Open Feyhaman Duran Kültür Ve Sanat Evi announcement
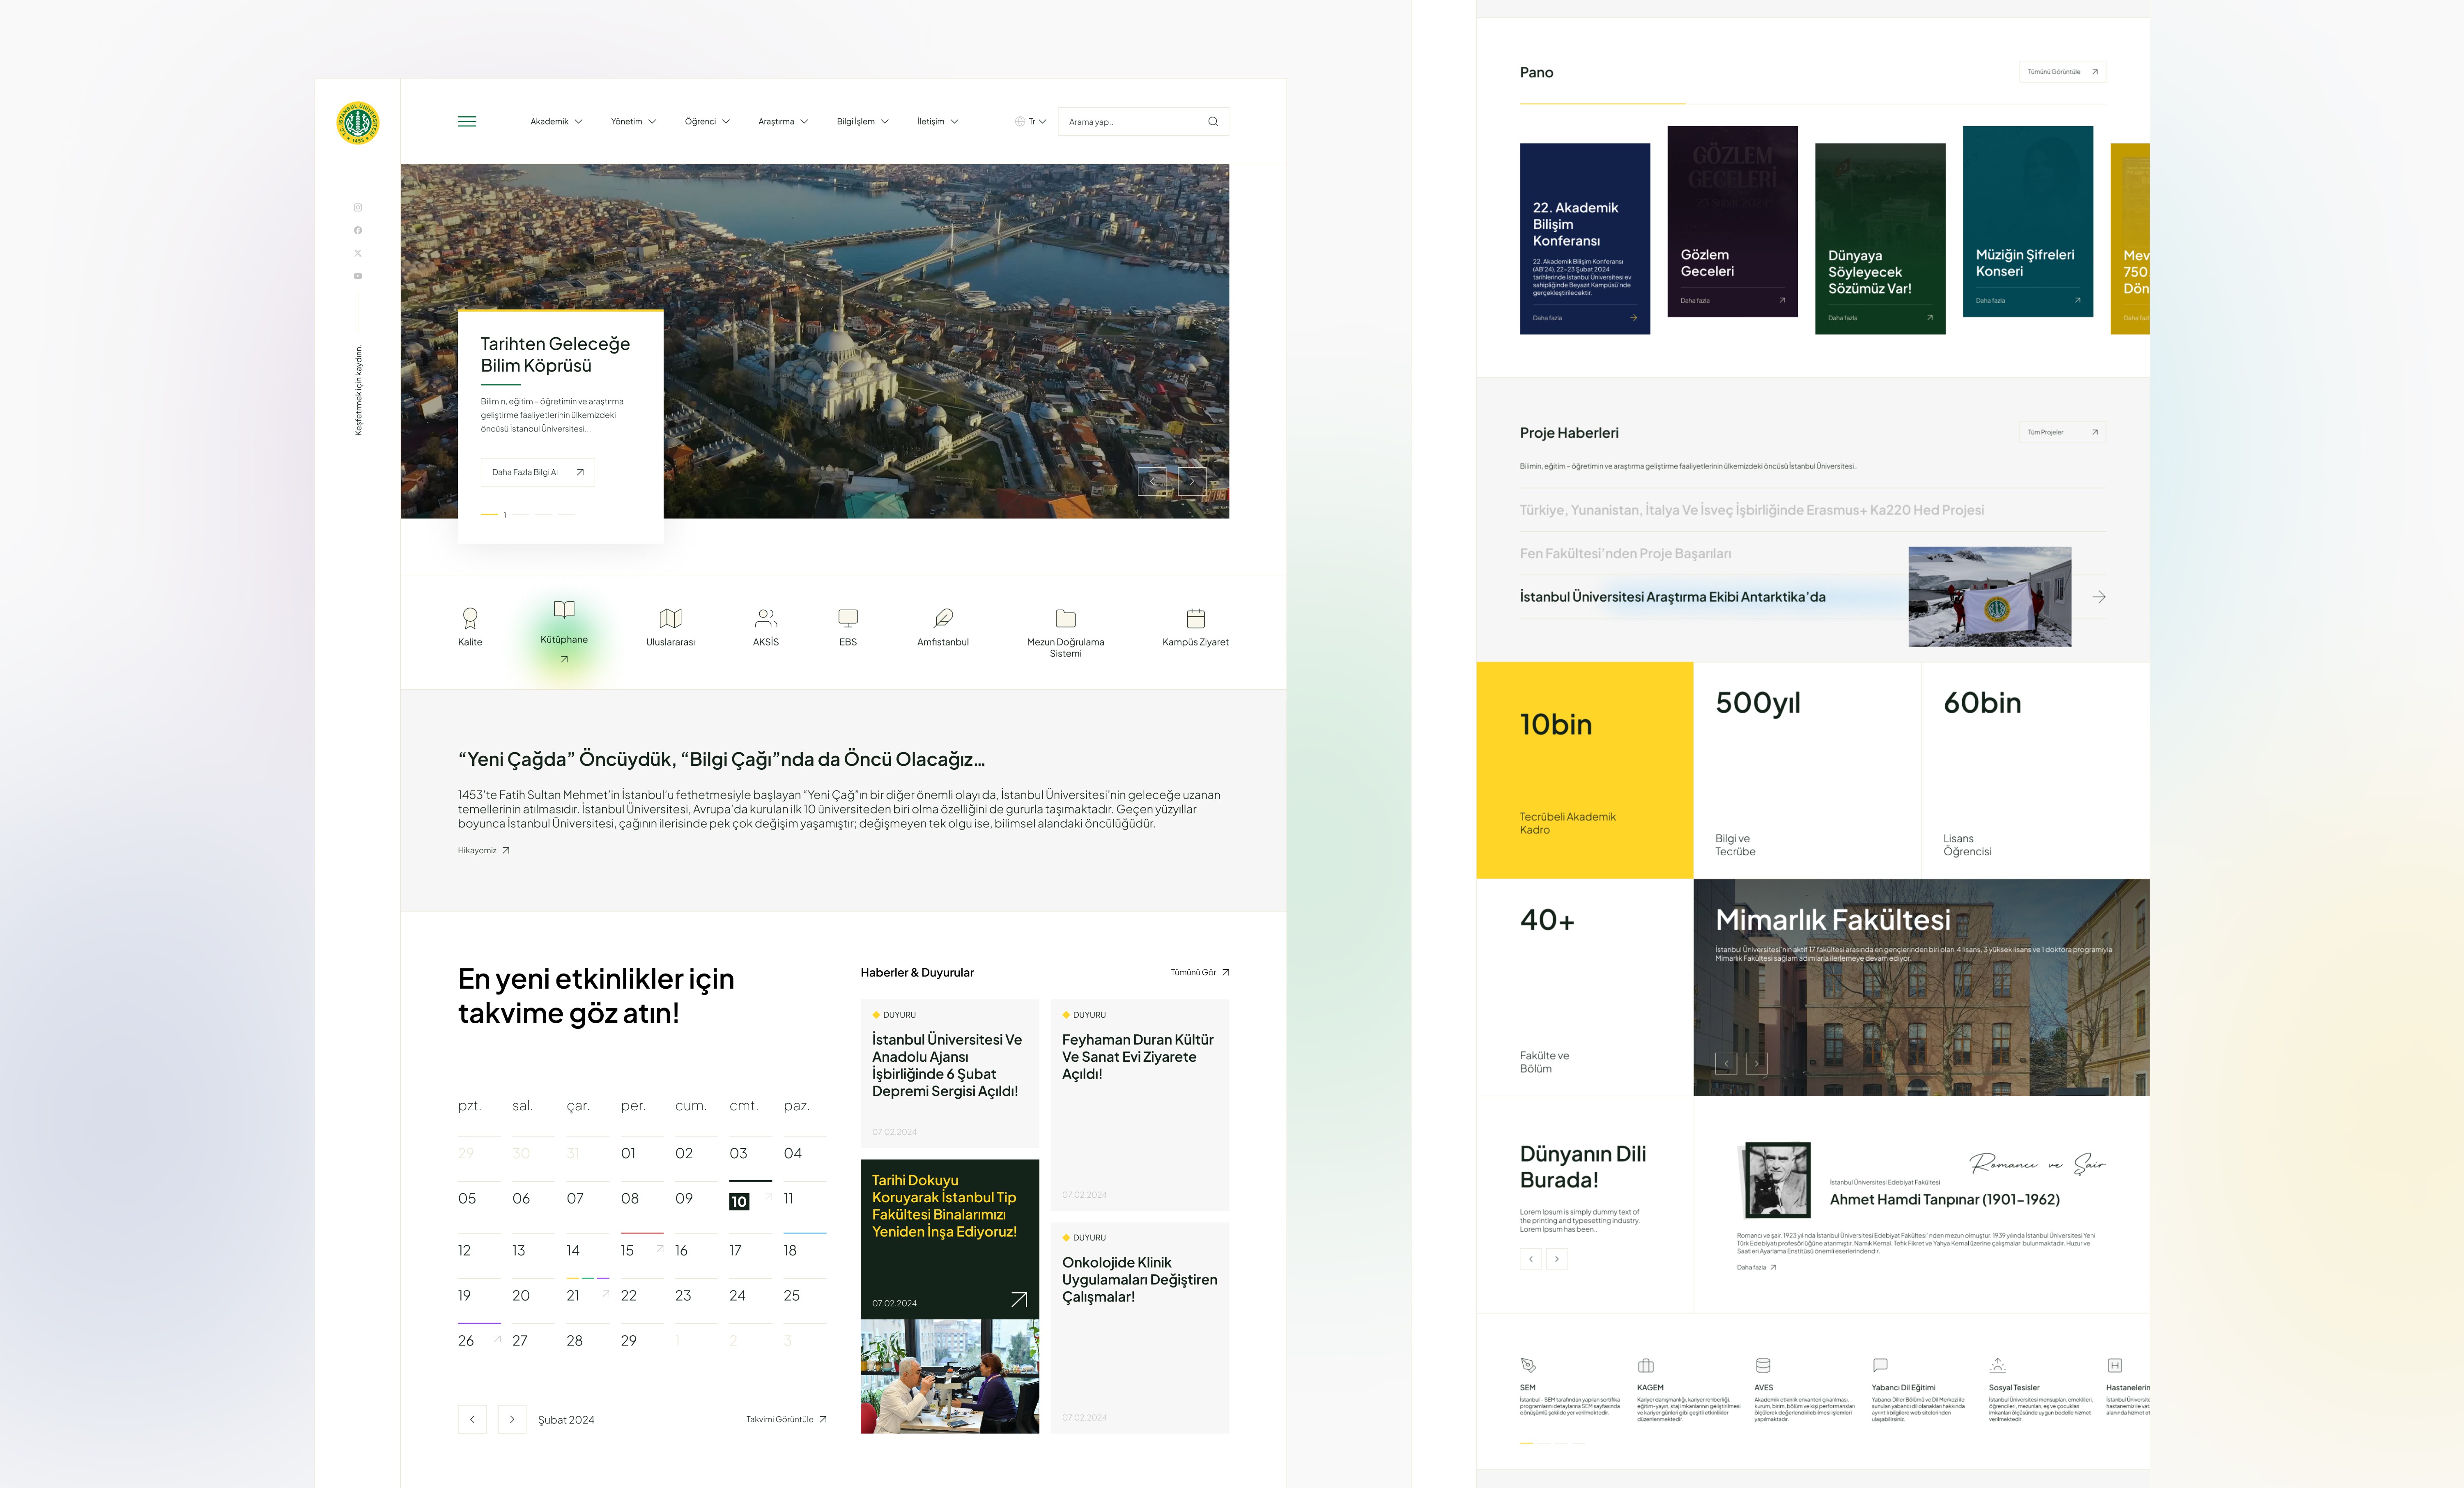2464x1488 pixels. [1140, 1105]
